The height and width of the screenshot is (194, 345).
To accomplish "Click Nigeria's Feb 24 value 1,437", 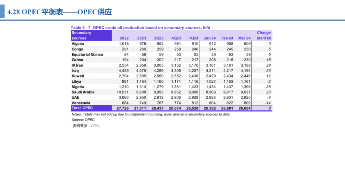I will [x=228, y=87].
